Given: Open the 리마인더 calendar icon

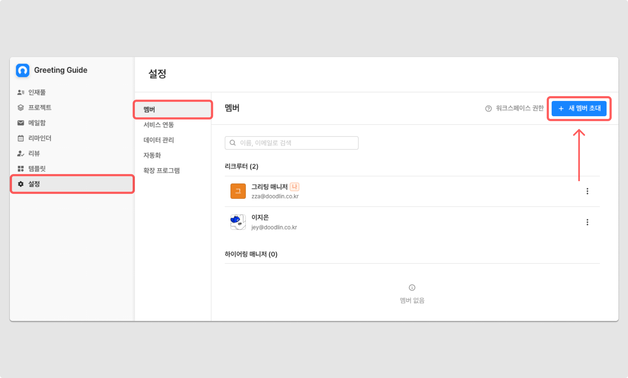Looking at the screenshot, I should click(x=21, y=138).
